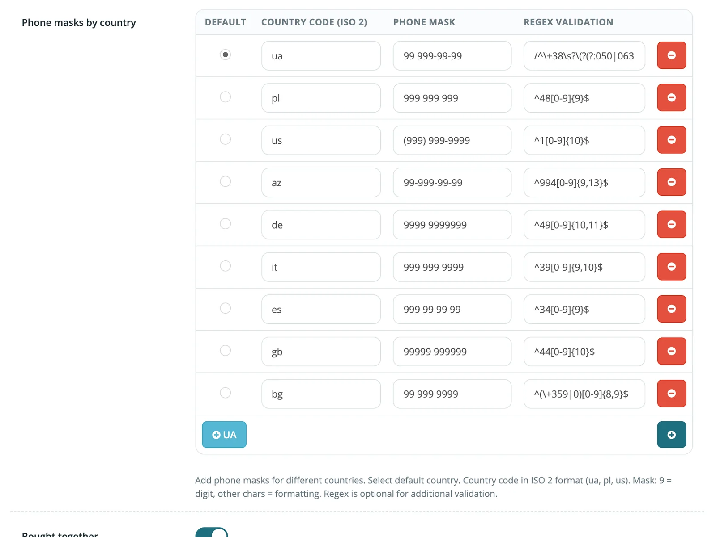
Task: Set pl as the default country
Action: (226, 97)
